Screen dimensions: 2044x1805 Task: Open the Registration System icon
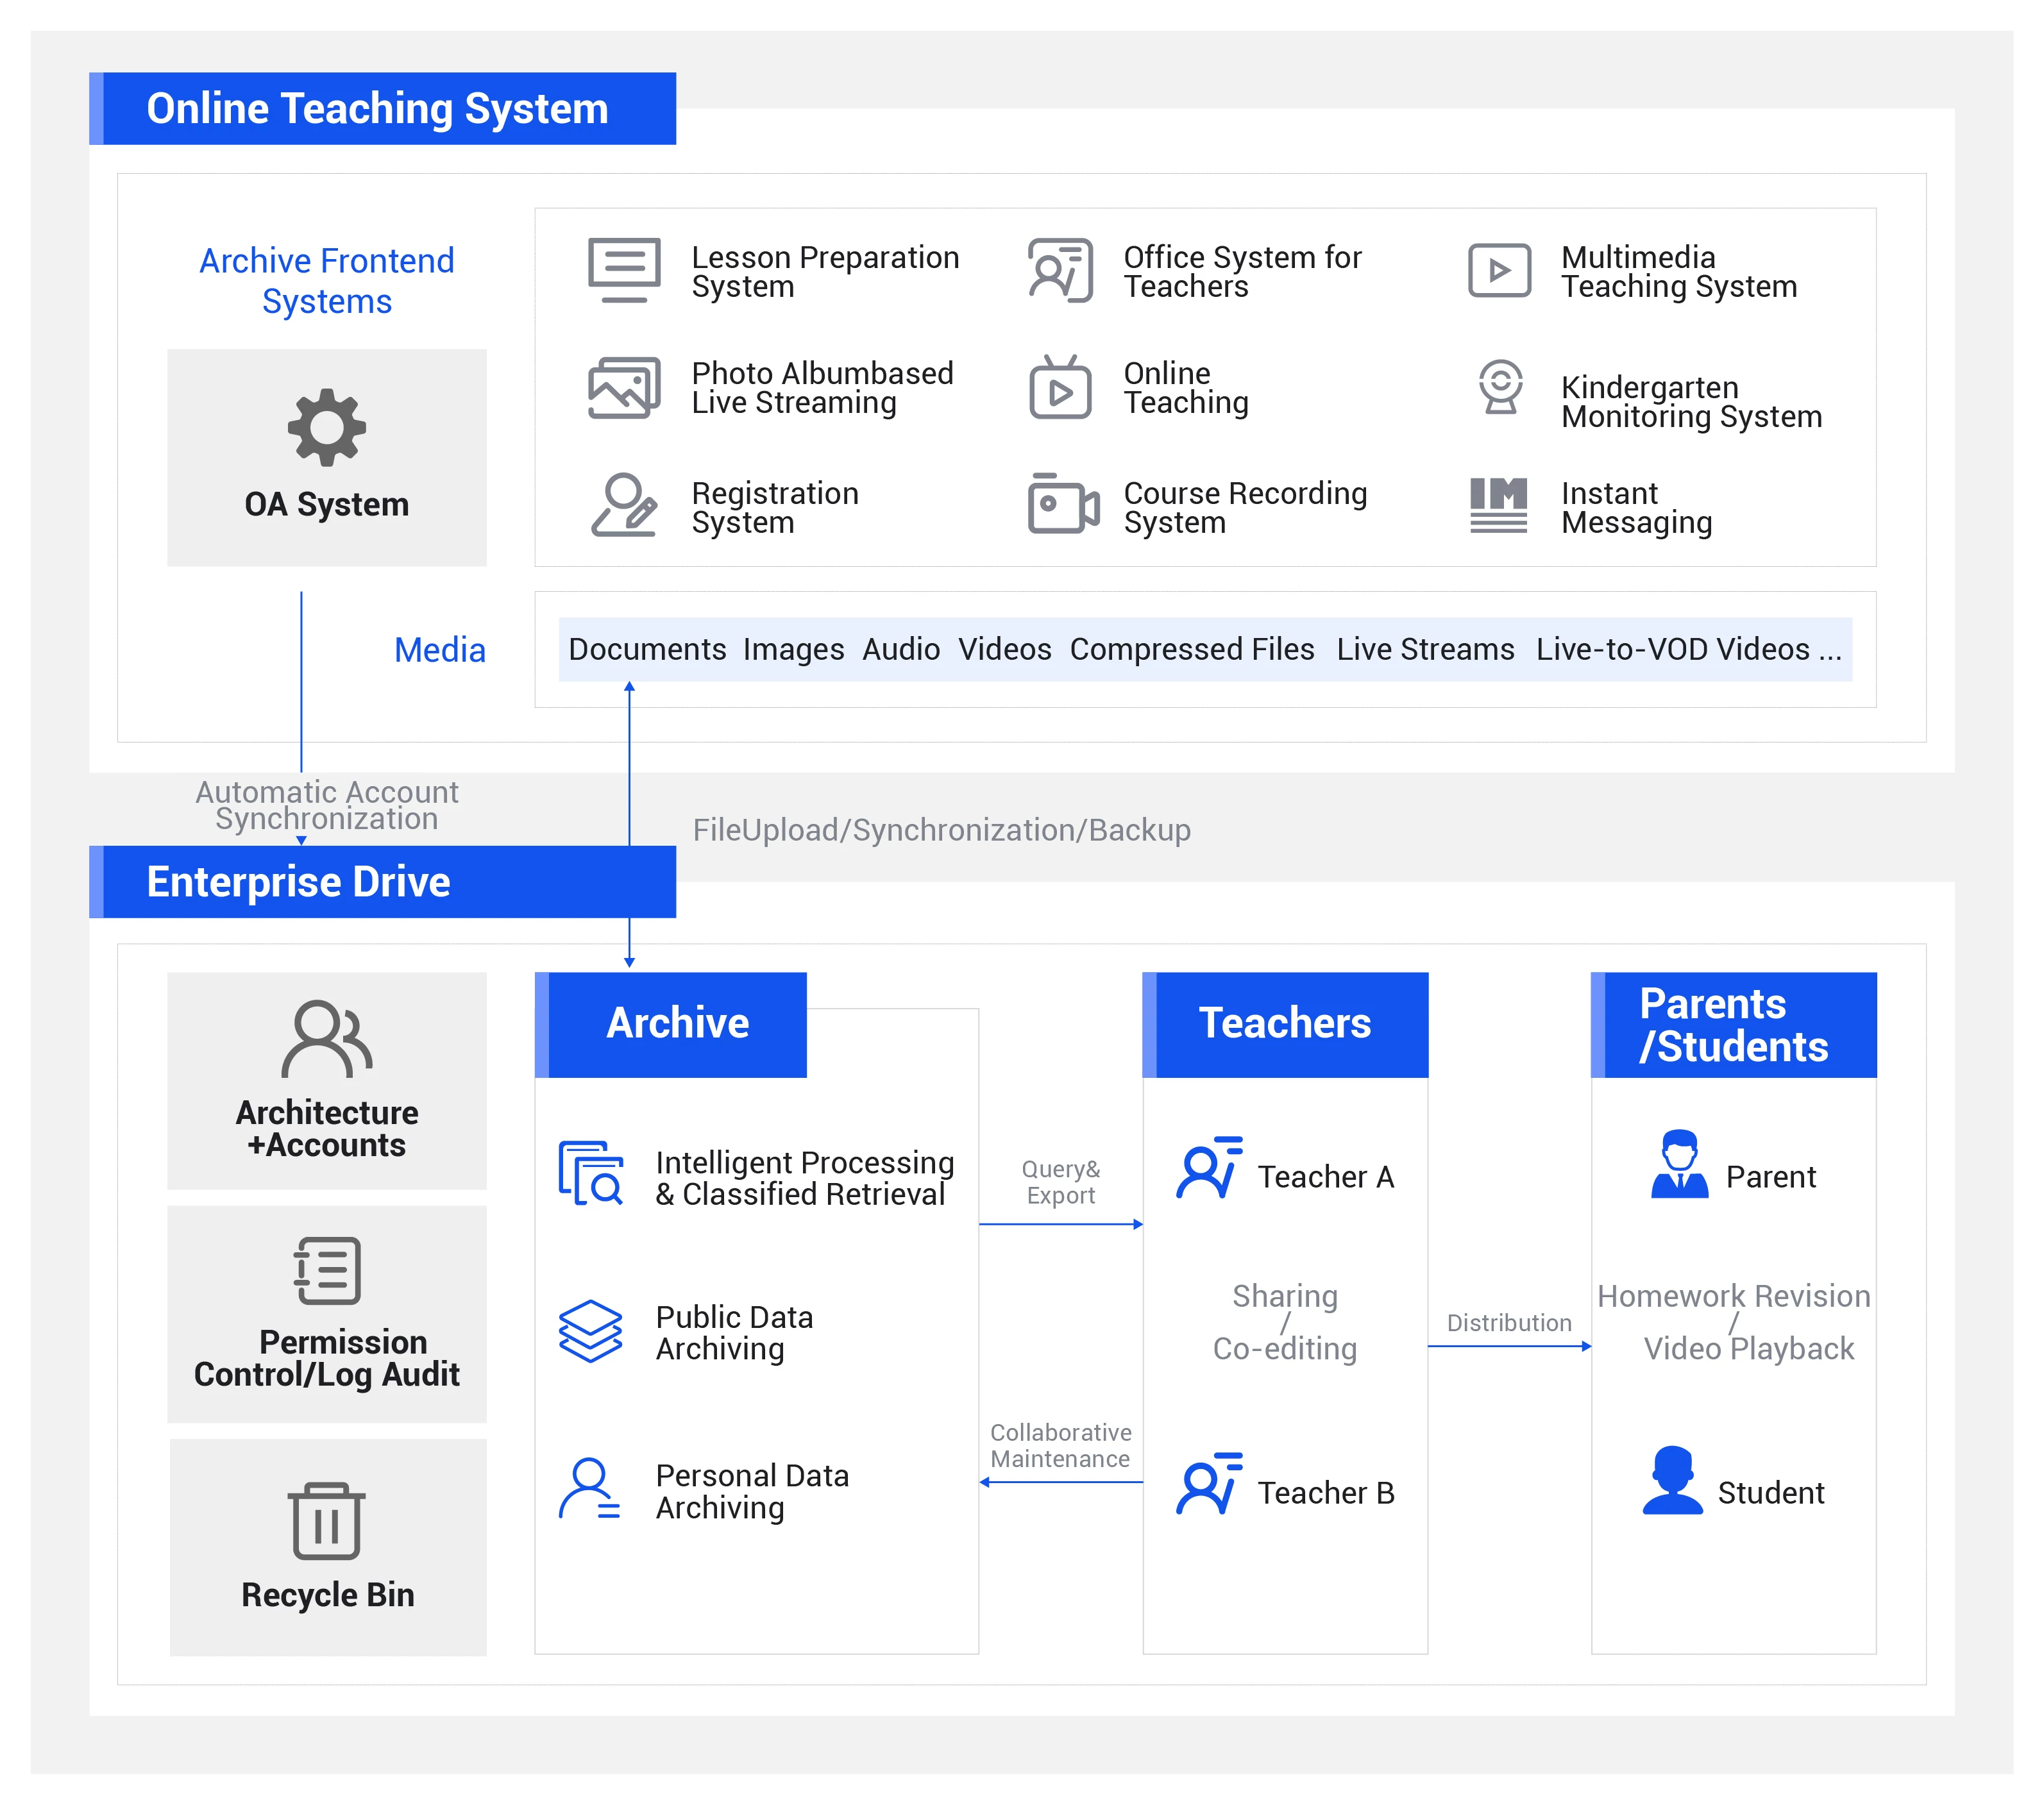[x=624, y=506]
